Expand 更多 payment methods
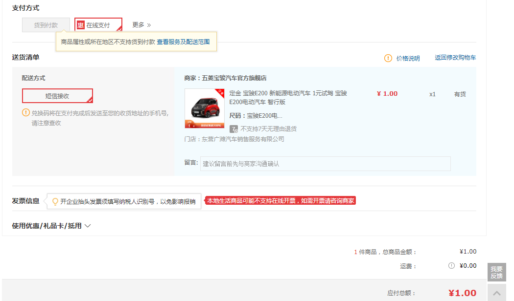Screen dimensions: 514x301 click(141, 25)
